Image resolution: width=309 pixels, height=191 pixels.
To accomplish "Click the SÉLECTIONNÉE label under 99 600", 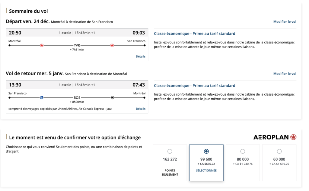I will point(206,170).
